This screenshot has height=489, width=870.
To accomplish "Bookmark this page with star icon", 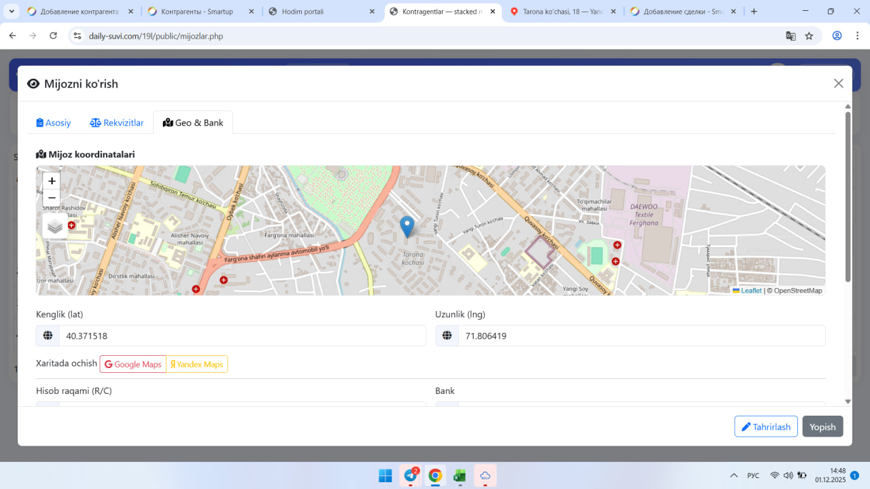I will point(809,36).
